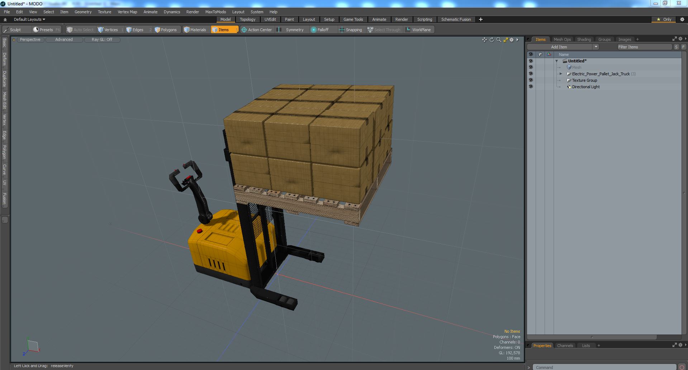The width and height of the screenshot is (688, 370).
Task: Switch to Topology layout tab
Action: pyautogui.click(x=247, y=19)
